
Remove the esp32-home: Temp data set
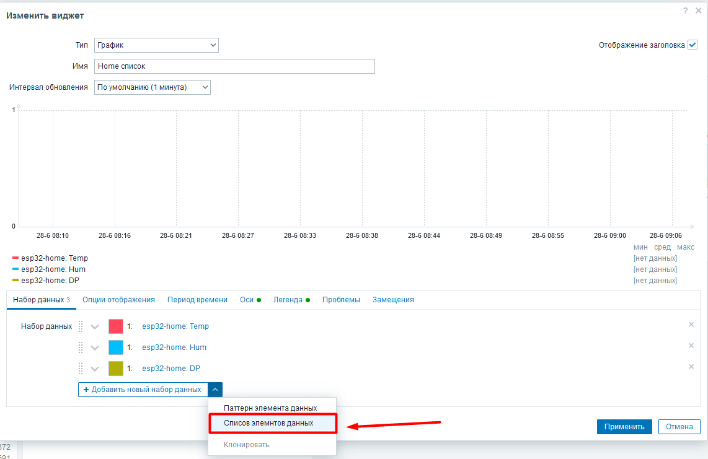[691, 325]
